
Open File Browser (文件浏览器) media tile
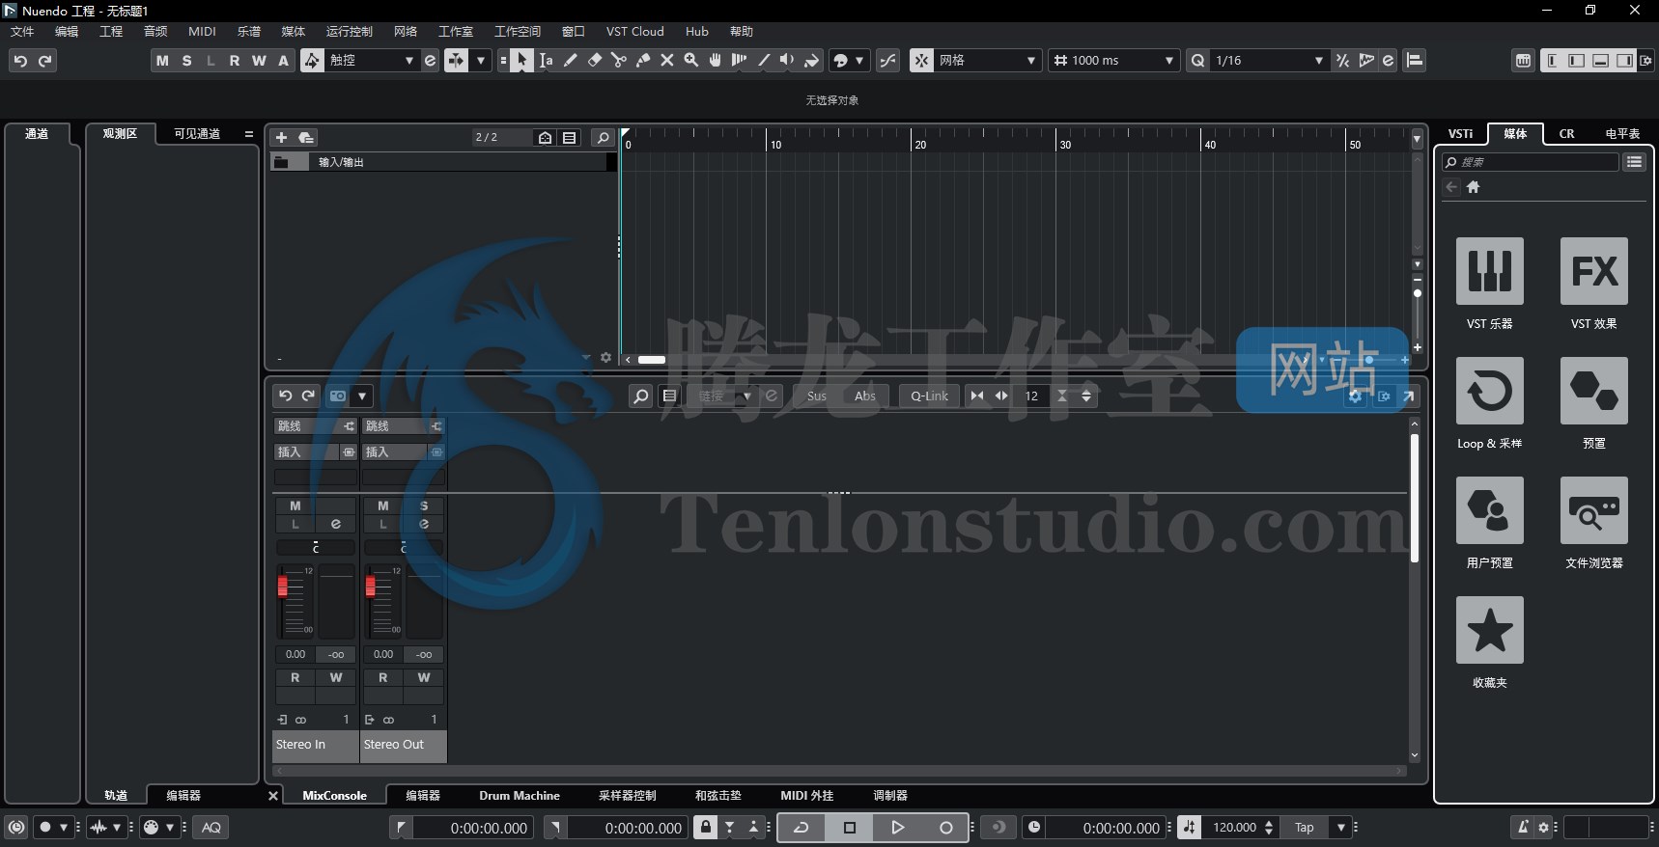click(1593, 510)
